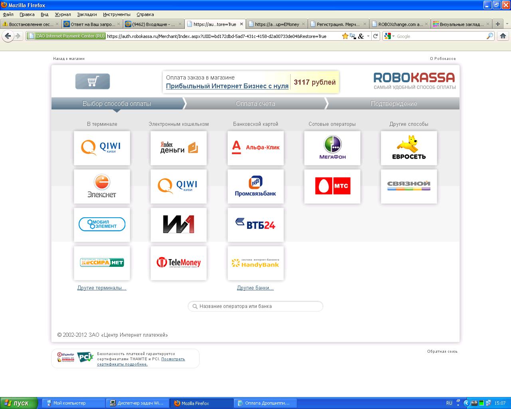Open Прибыльный Интернет Бизнес с нуля link
Viewport: 511px width, 409px height.
pos(227,86)
